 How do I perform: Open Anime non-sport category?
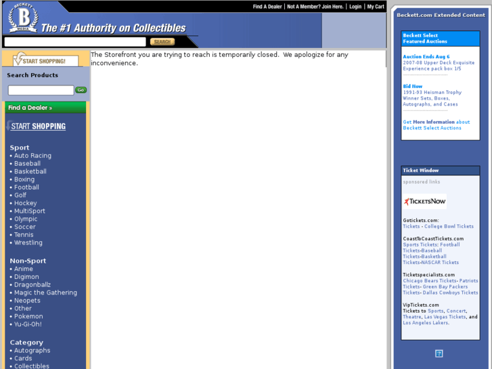click(x=23, y=269)
